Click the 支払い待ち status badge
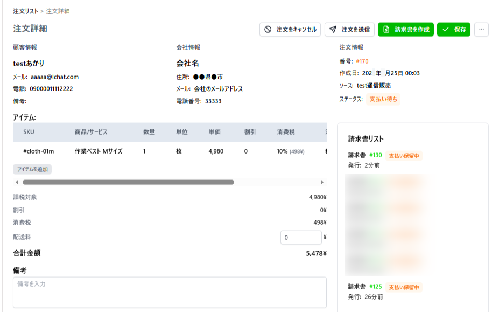This screenshot has width=492, height=312. (x=383, y=99)
